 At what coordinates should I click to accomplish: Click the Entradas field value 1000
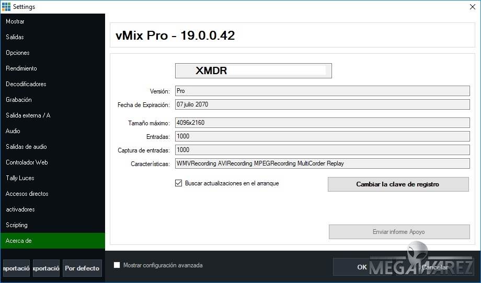tap(323, 136)
